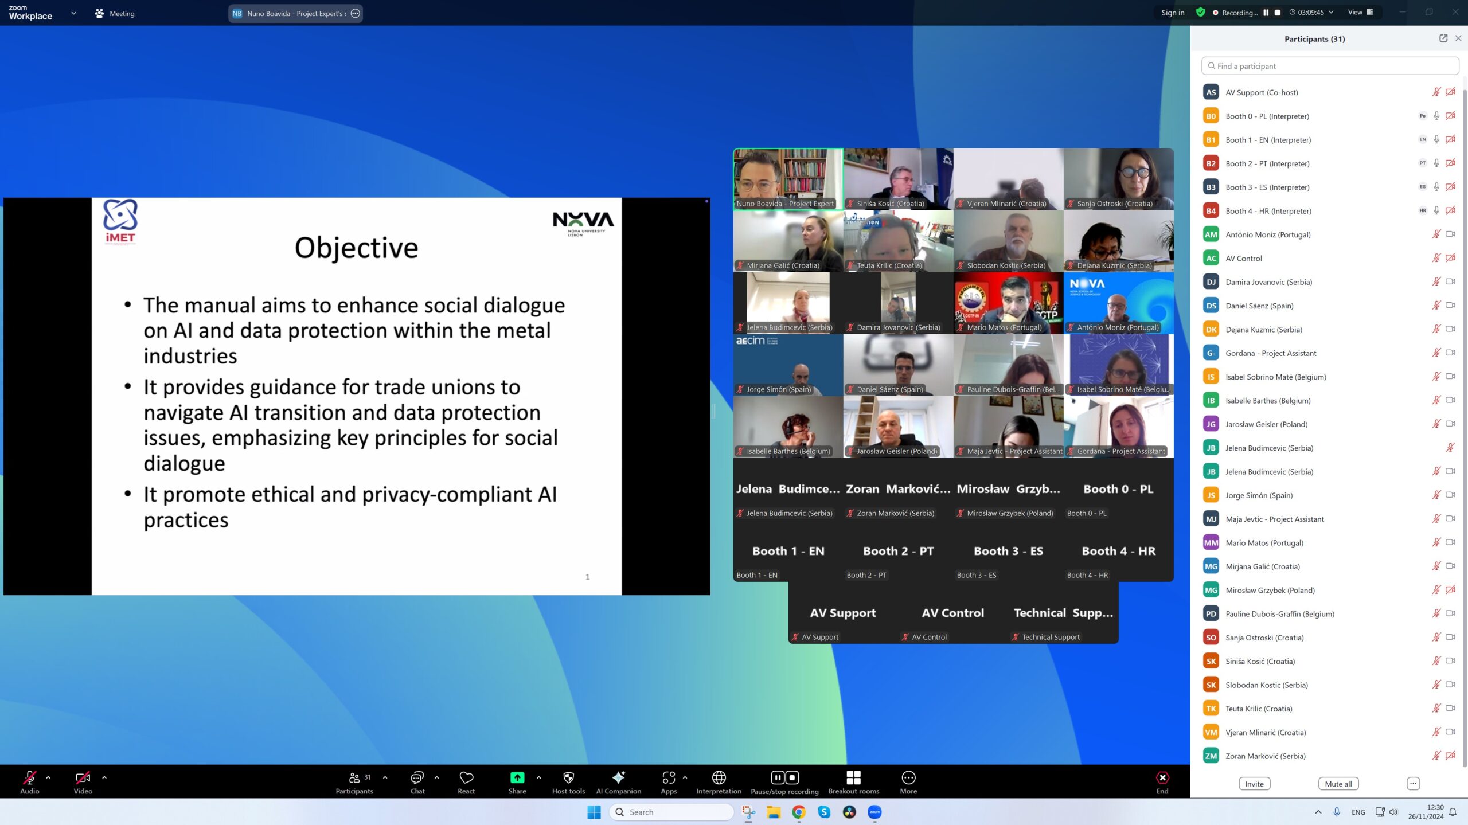Expand the Share options arrow
The height and width of the screenshot is (825, 1468).
pyautogui.click(x=538, y=777)
